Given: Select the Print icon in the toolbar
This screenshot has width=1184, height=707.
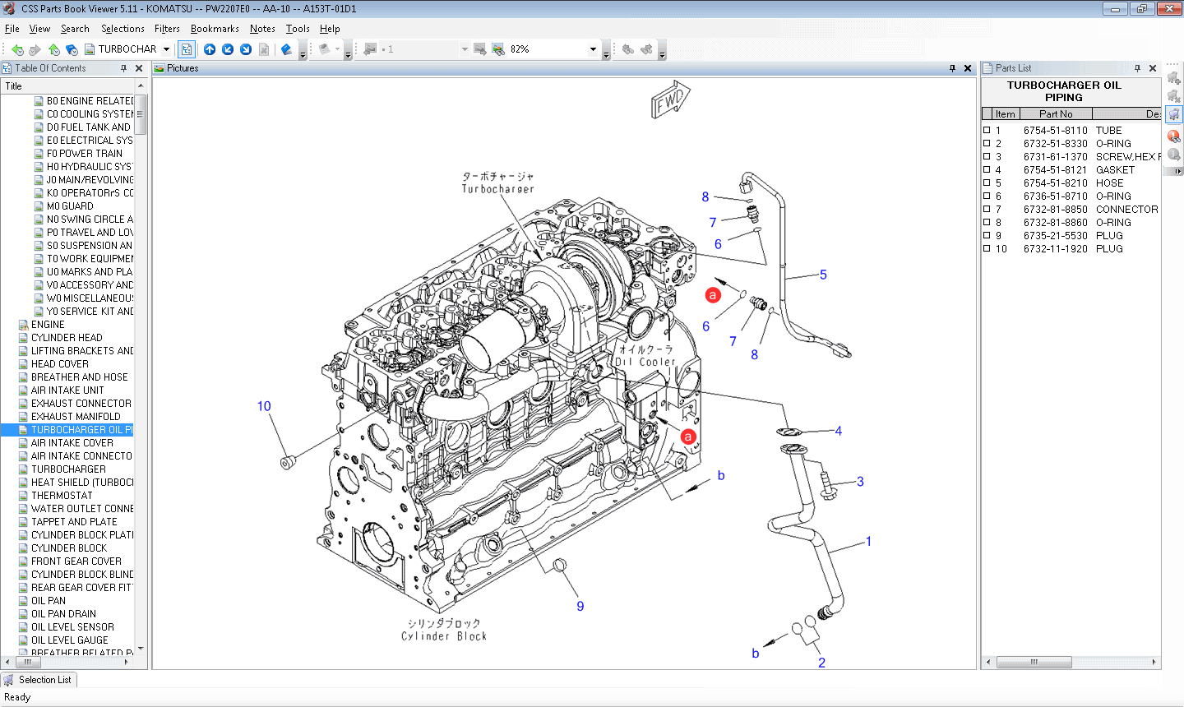Looking at the screenshot, I should click(x=323, y=49).
